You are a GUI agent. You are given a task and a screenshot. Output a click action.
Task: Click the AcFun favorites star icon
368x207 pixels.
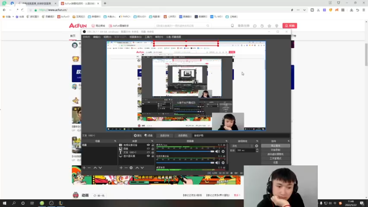click(269, 26)
